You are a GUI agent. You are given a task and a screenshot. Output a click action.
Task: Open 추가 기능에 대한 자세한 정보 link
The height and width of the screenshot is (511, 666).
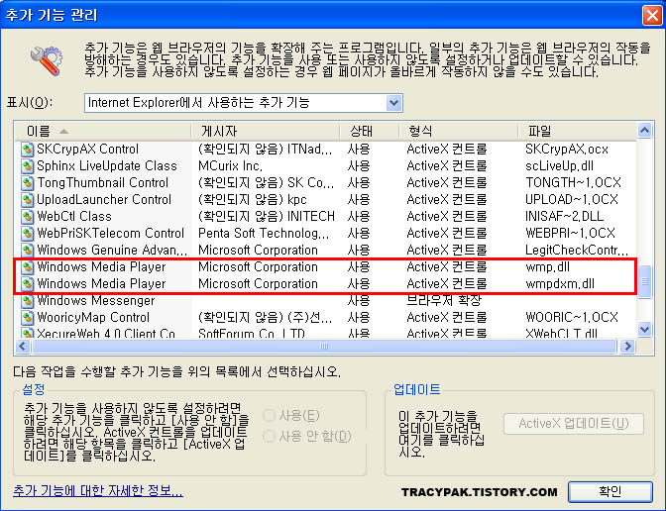(98, 490)
